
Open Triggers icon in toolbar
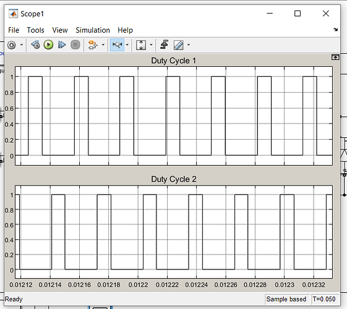pos(164,44)
